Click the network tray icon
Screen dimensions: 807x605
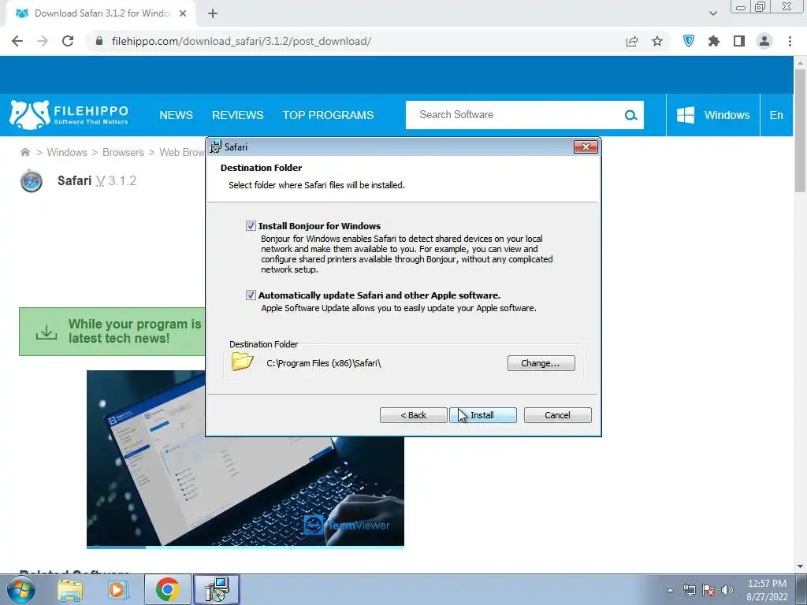689,590
